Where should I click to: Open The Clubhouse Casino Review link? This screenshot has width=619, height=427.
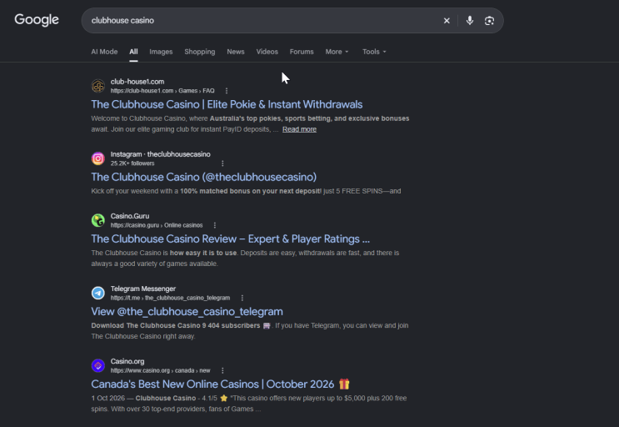(231, 239)
